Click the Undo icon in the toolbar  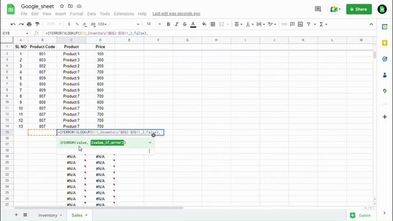(13, 25)
